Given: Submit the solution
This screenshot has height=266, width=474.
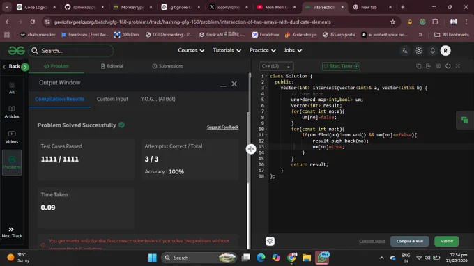Looking at the screenshot, I should click(x=447, y=241).
